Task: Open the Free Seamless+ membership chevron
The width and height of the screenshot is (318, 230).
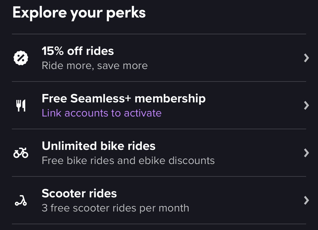Action: [x=306, y=105]
